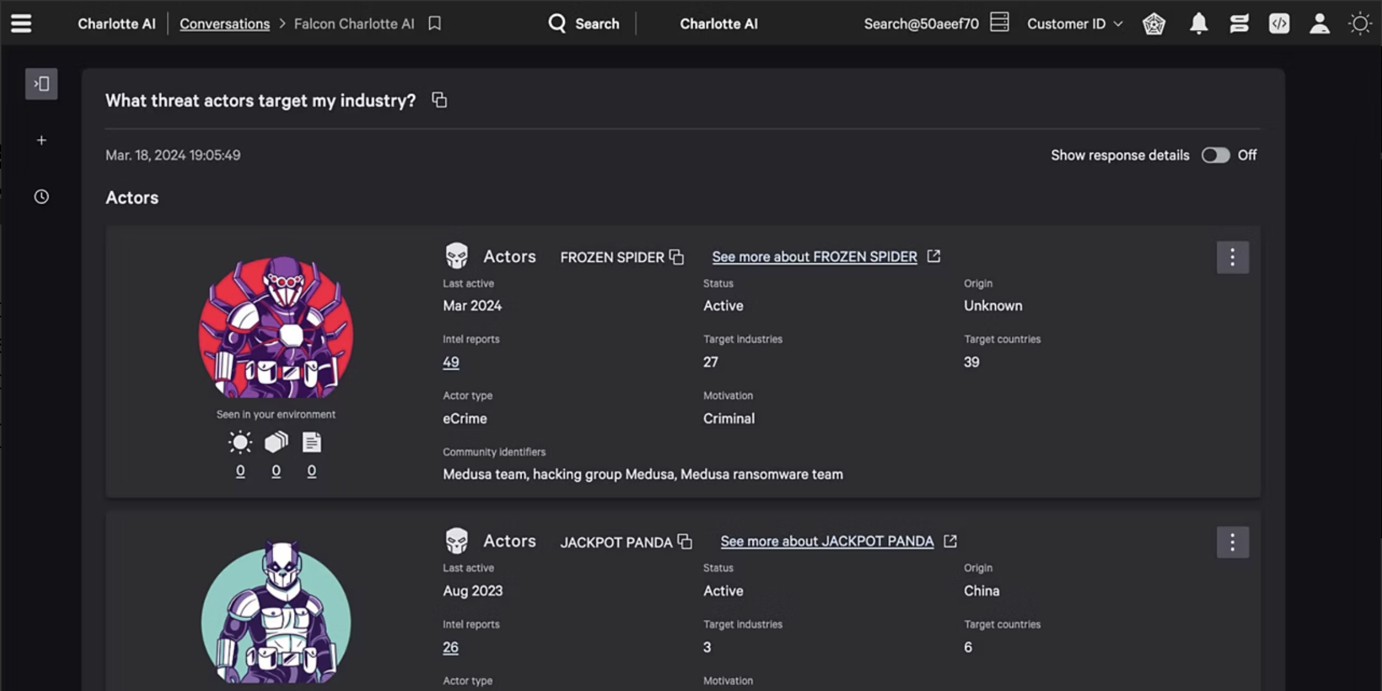Click FROZEN SPIDER detections sun icon
1382x691 pixels.
[240, 443]
